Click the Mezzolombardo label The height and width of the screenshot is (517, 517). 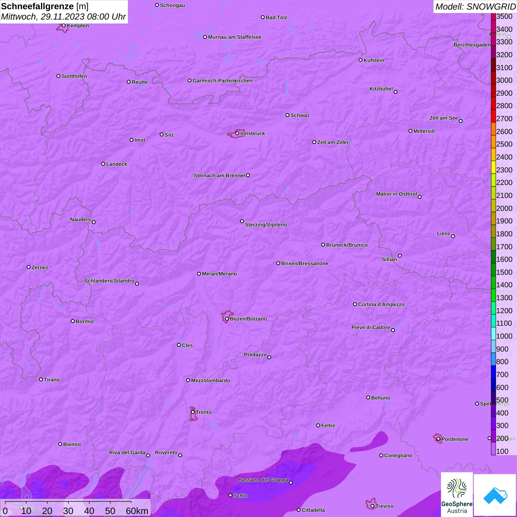(x=210, y=380)
